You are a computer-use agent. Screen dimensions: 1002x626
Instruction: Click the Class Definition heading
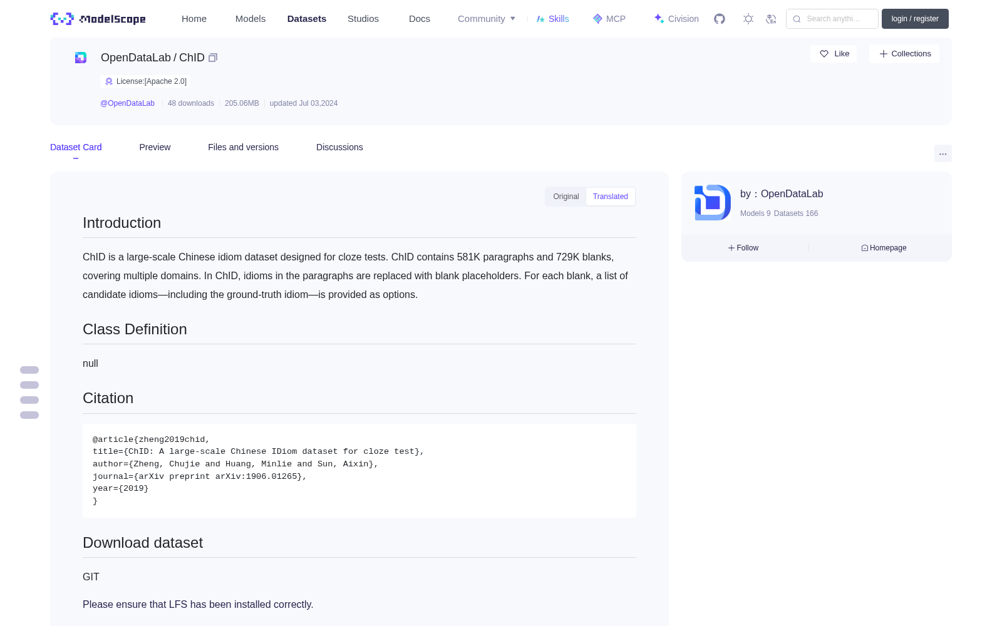tap(135, 329)
